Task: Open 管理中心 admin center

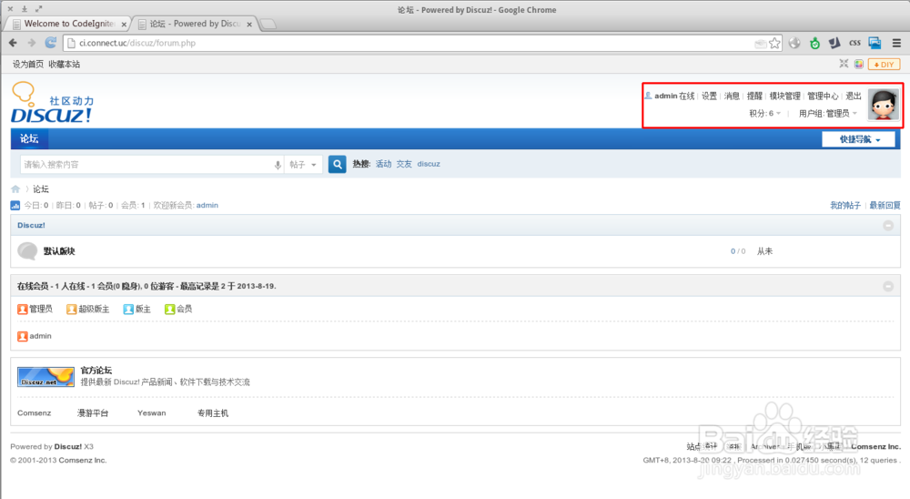Action: tap(823, 96)
